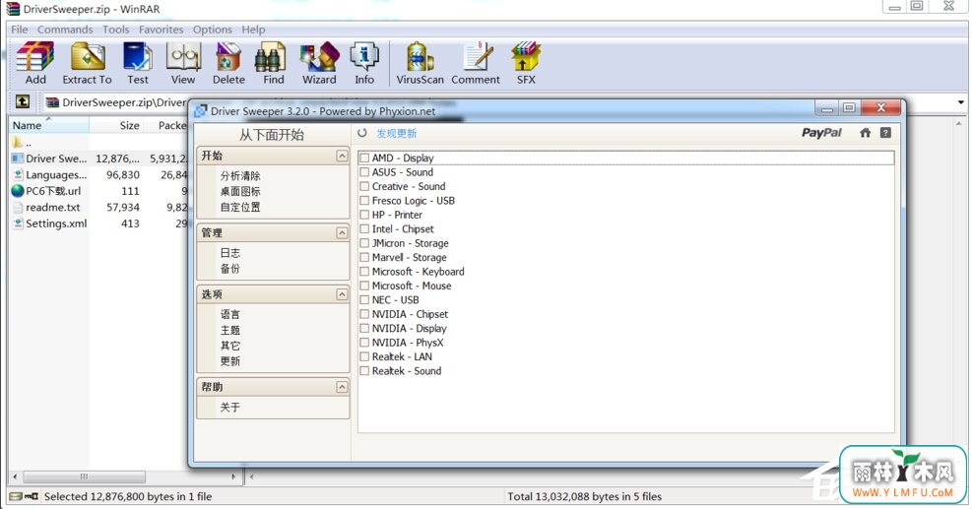Check NVIDIA - Display checkbox
Image resolution: width=972 pixels, height=509 pixels.
pos(364,329)
